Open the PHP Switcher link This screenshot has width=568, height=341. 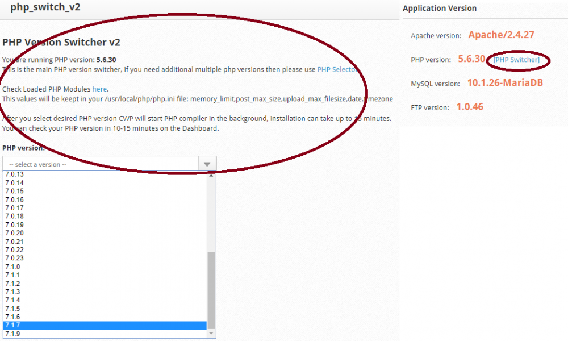point(516,60)
